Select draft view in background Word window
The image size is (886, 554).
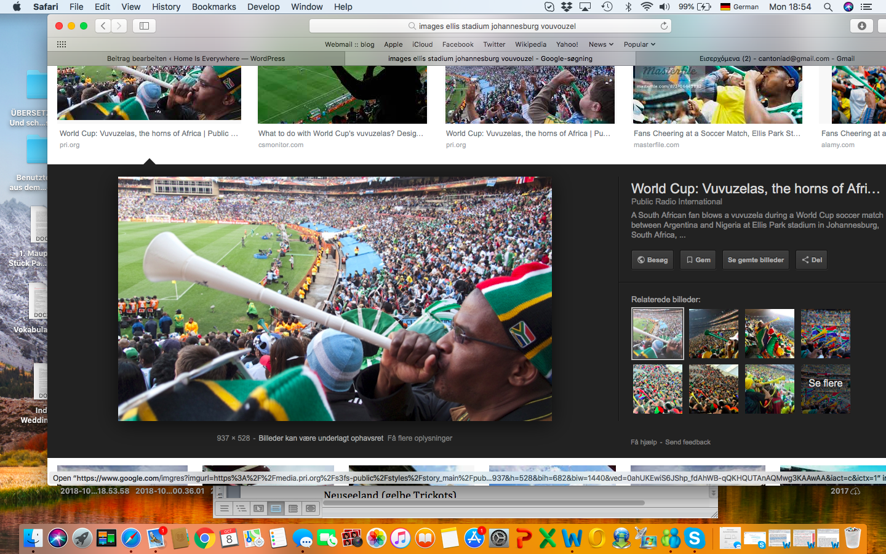pos(224,508)
